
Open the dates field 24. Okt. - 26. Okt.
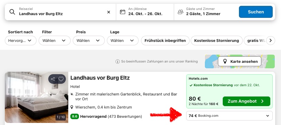(x=145, y=12)
